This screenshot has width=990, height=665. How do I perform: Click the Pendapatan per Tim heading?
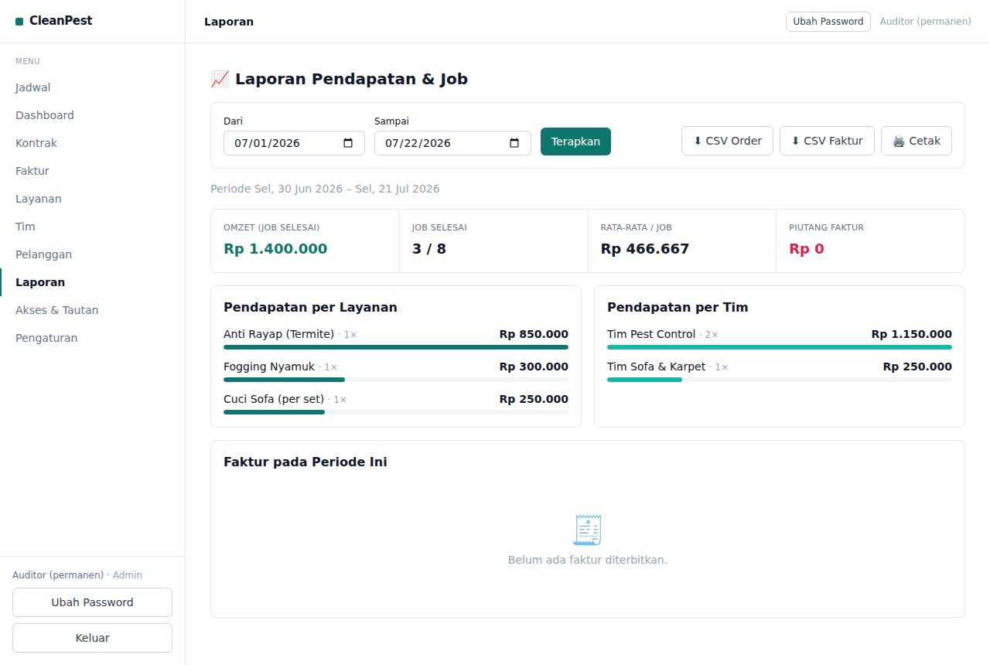[678, 307]
